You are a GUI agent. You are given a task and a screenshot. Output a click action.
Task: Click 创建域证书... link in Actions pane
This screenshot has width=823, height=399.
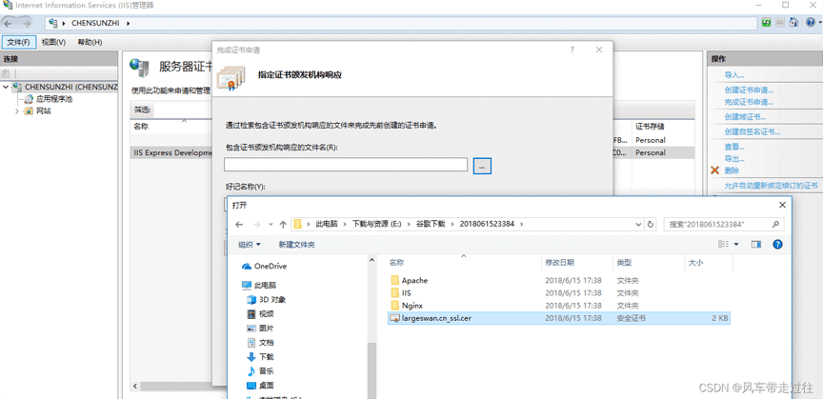745,116
